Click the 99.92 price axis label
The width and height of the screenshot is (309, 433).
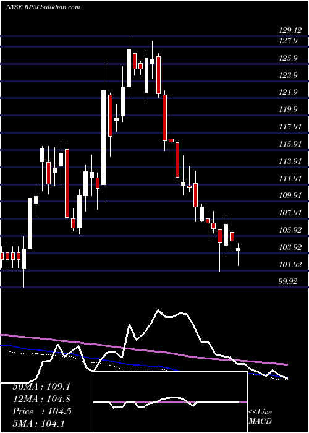(x=289, y=281)
